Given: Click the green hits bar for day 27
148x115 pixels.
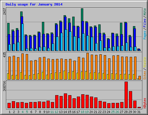Looking at the screenshot, I should pyautogui.click(x=121, y=28).
